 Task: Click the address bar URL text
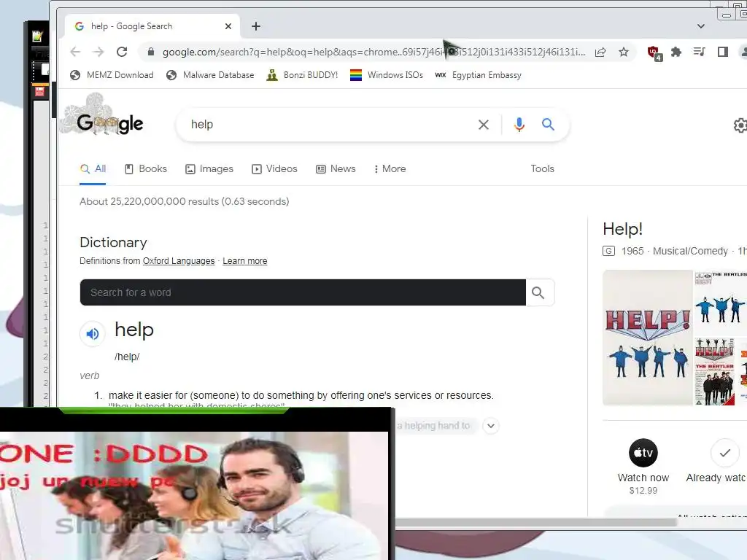point(374,52)
